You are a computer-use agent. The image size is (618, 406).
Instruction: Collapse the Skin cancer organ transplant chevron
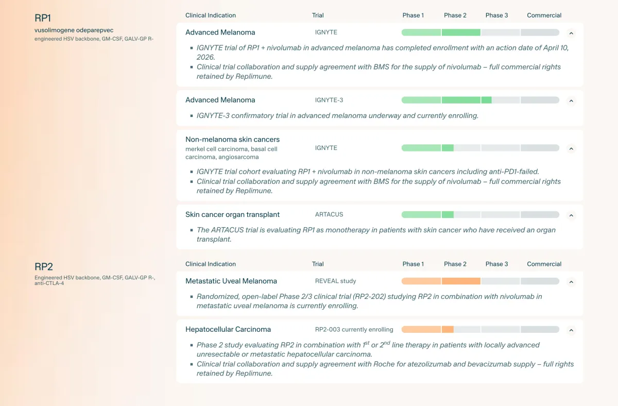tap(571, 215)
